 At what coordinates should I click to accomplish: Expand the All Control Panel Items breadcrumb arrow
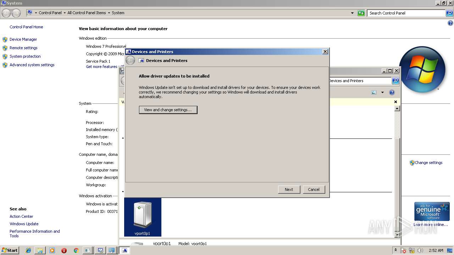point(109,13)
